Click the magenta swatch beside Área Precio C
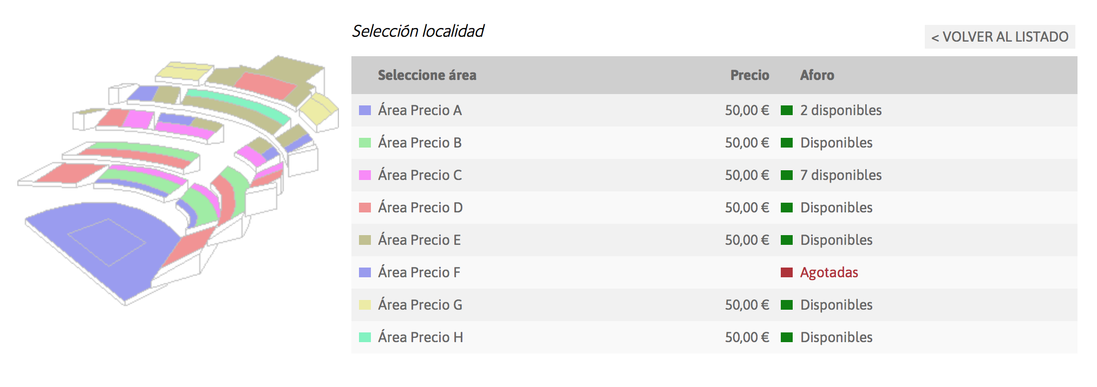Viewport: 1097px width, 387px height. point(365,175)
